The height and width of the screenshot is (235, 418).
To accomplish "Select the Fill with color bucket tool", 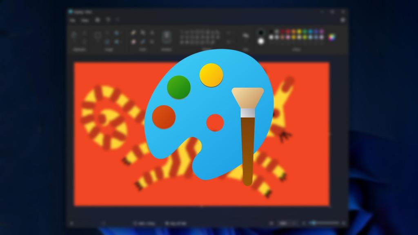I will click(x=143, y=33).
